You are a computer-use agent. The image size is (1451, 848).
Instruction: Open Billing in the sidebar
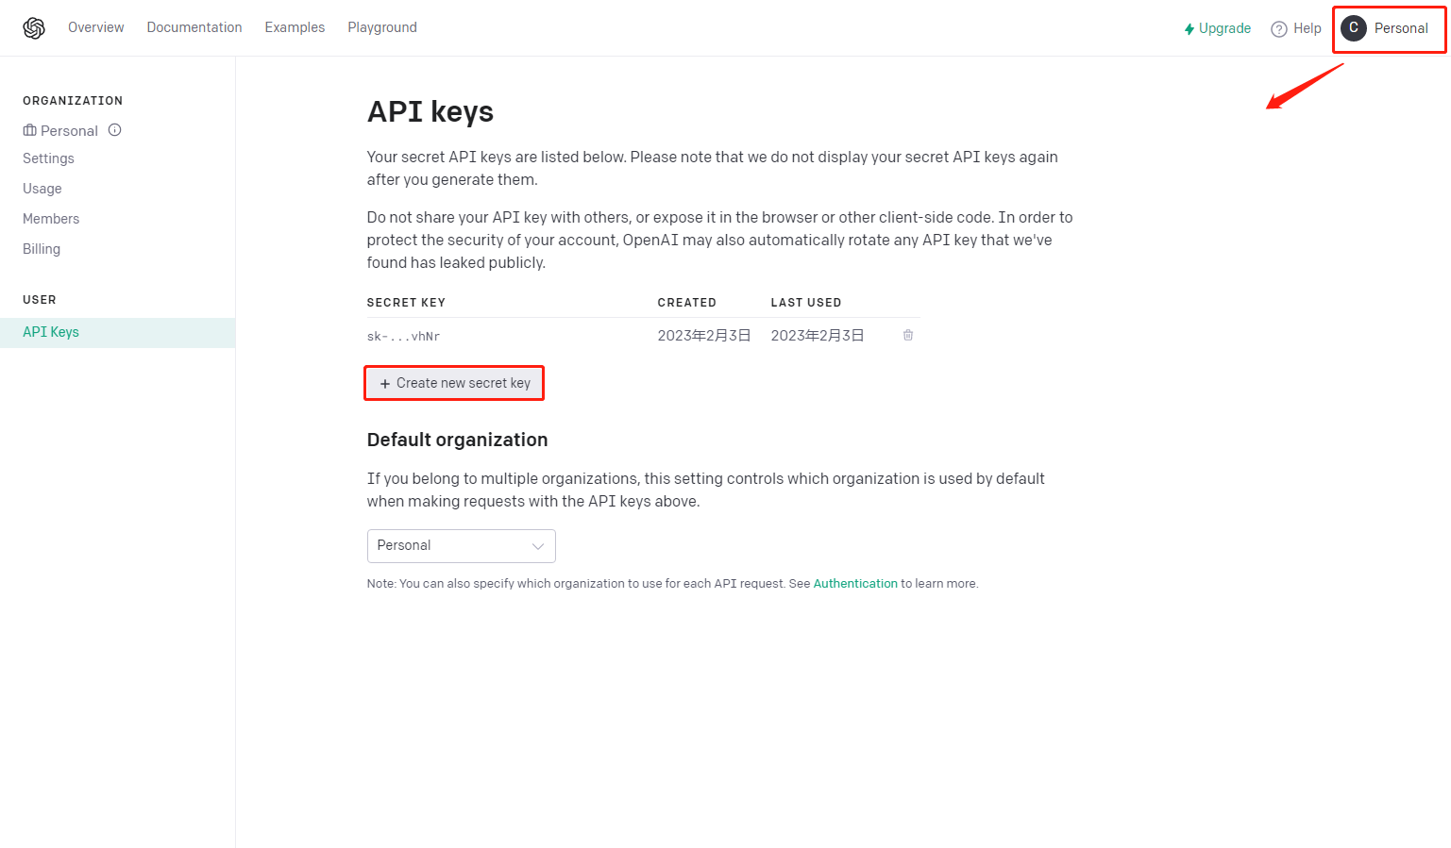point(42,249)
